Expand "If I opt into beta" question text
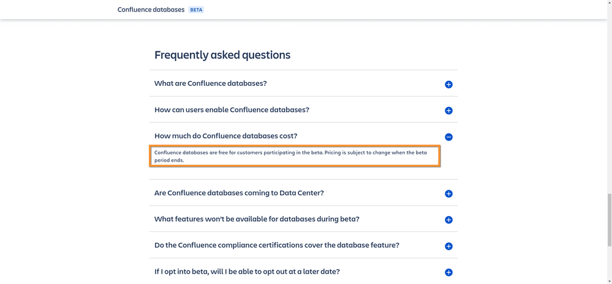Screen dimensions: 612x284 (x=247, y=271)
